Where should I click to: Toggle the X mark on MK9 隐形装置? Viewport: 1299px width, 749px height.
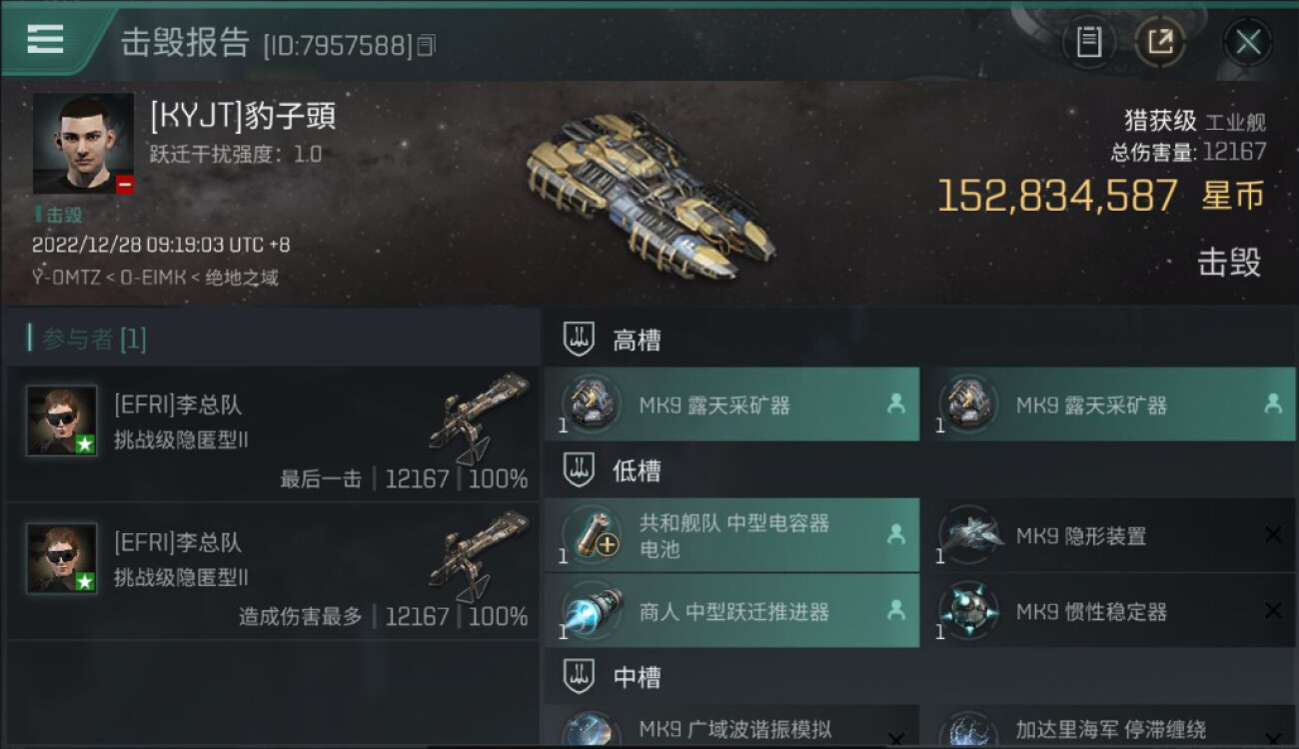(x=1273, y=535)
